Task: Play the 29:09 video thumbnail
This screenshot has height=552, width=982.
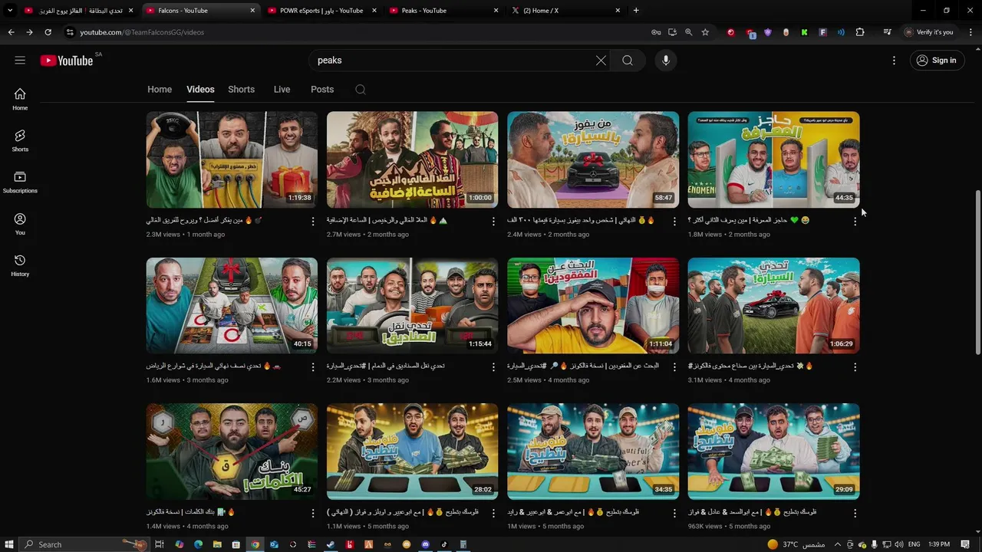Action: 773,451
